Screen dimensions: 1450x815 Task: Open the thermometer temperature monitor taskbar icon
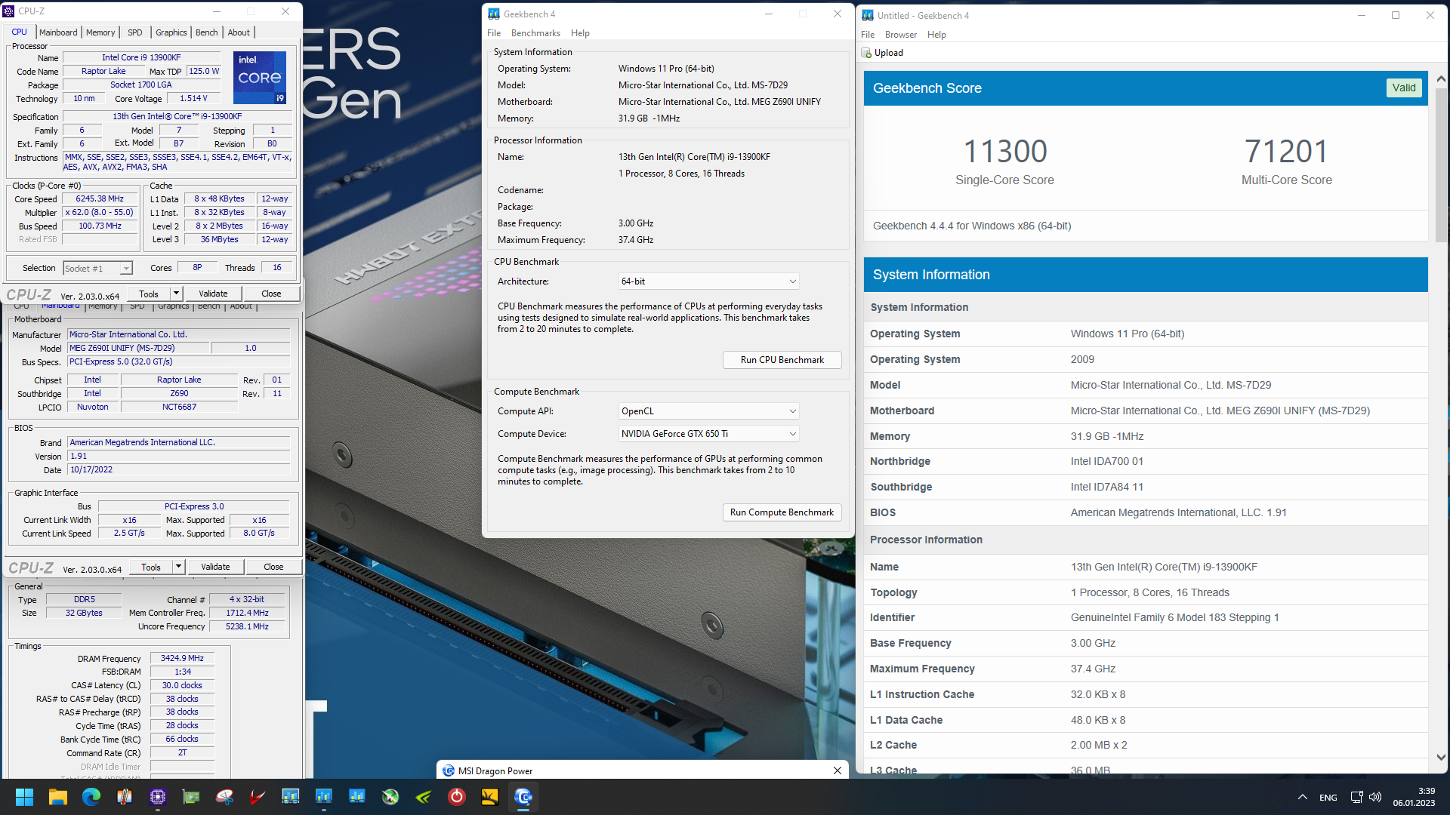click(125, 797)
